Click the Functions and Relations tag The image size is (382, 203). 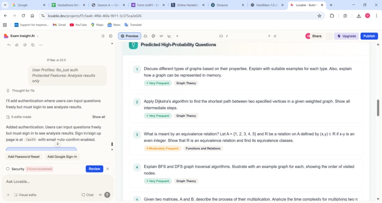point(203,148)
